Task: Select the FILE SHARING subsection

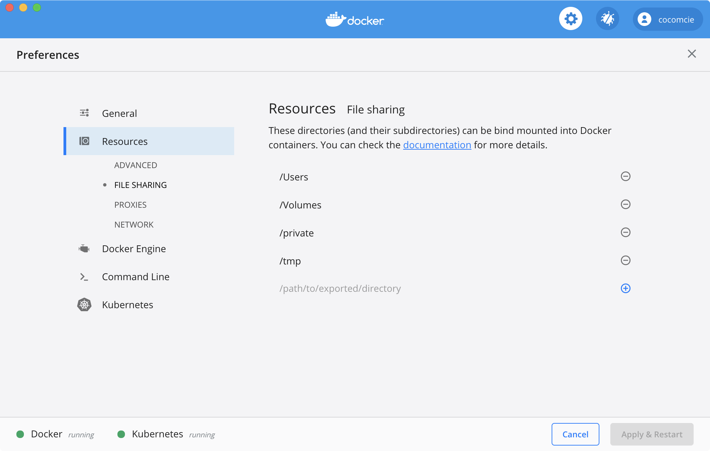Action: 140,185
